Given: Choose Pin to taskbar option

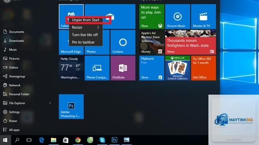Looking at the screenshot, I should tap(86, 42).
